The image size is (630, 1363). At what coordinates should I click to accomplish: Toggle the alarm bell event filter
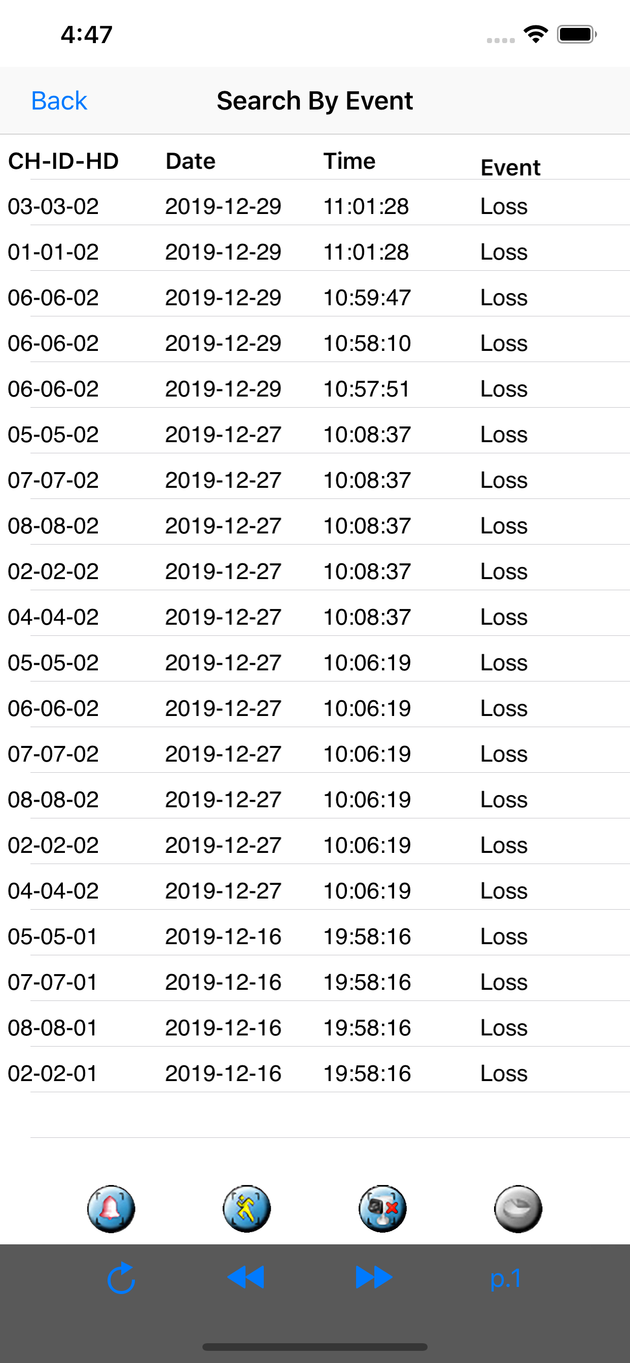coord(111,1208)
